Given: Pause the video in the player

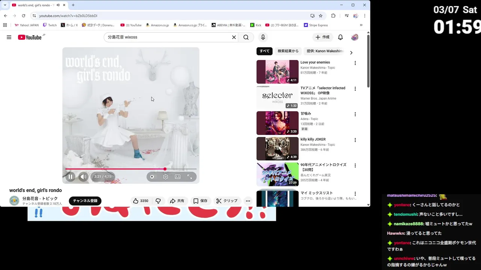Looking at the screenshot, I should tap(70, 177).
